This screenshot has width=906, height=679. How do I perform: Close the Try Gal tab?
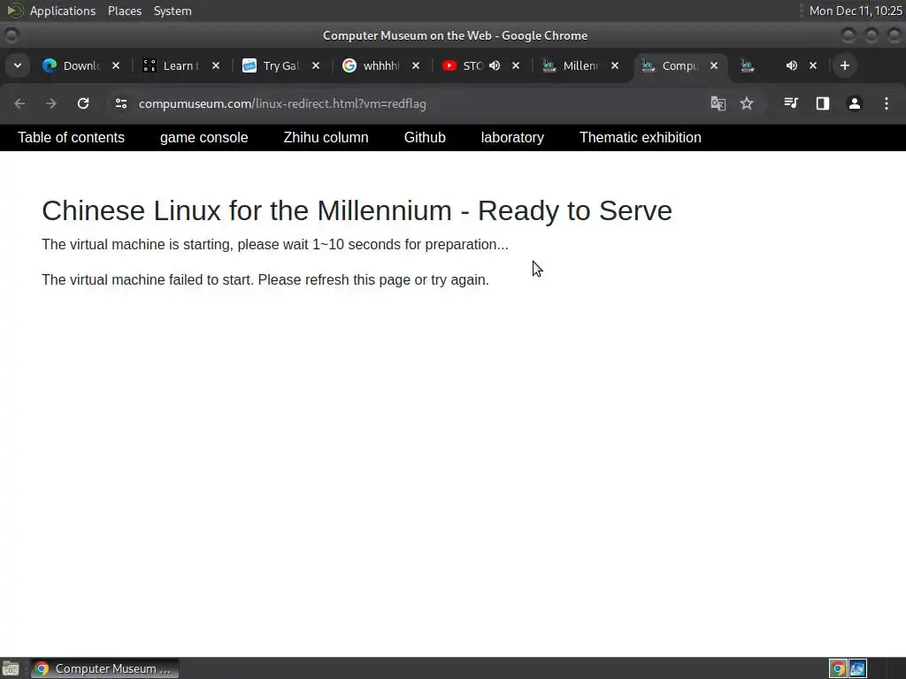[x=316, y=65]
